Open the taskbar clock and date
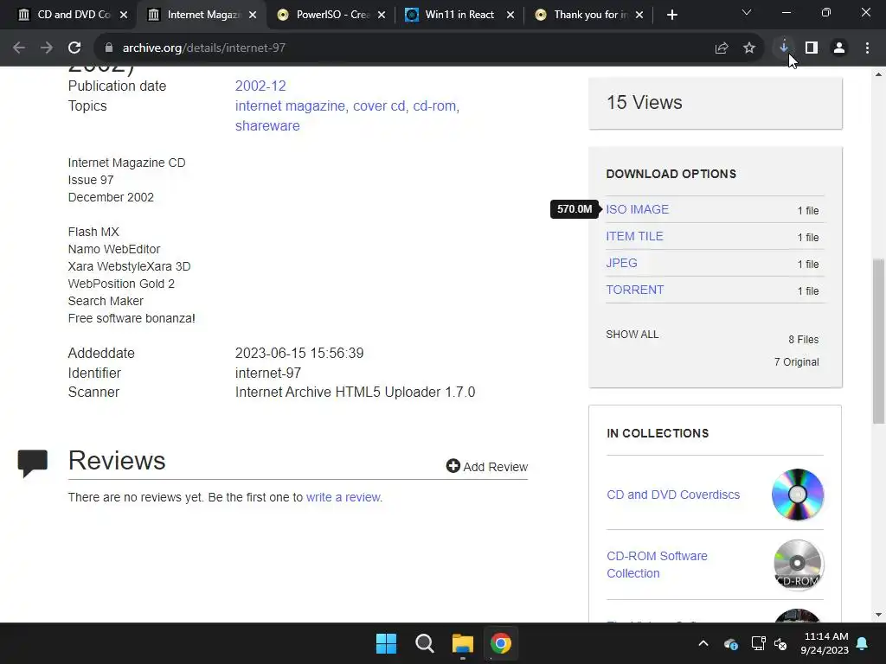The image size is (886, 664). pos(825,643)
